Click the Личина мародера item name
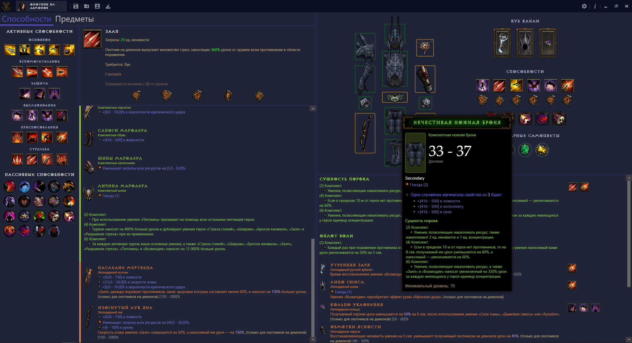The image size is (632, 343). (x=123, y=186)
